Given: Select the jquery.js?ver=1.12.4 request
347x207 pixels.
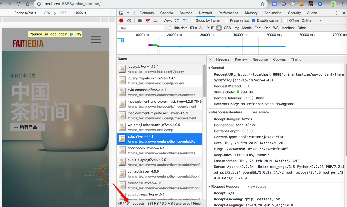Looking at the screenshot, I should (x=160, y=69).
